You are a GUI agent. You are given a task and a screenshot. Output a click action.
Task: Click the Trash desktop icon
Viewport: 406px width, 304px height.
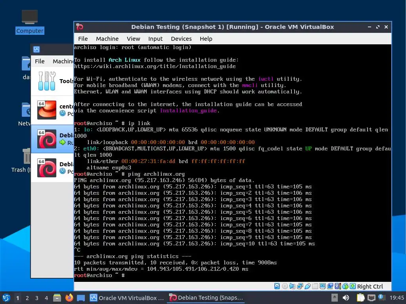21,160
